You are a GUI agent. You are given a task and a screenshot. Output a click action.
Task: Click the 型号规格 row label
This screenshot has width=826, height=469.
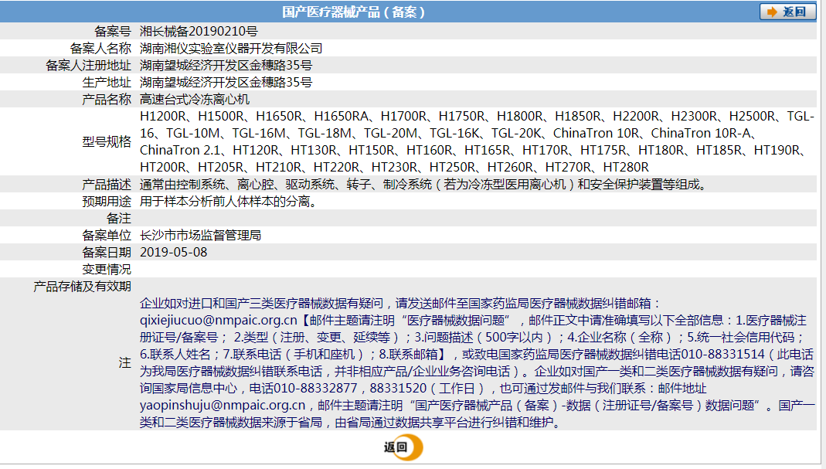click(x=107, y=141)
